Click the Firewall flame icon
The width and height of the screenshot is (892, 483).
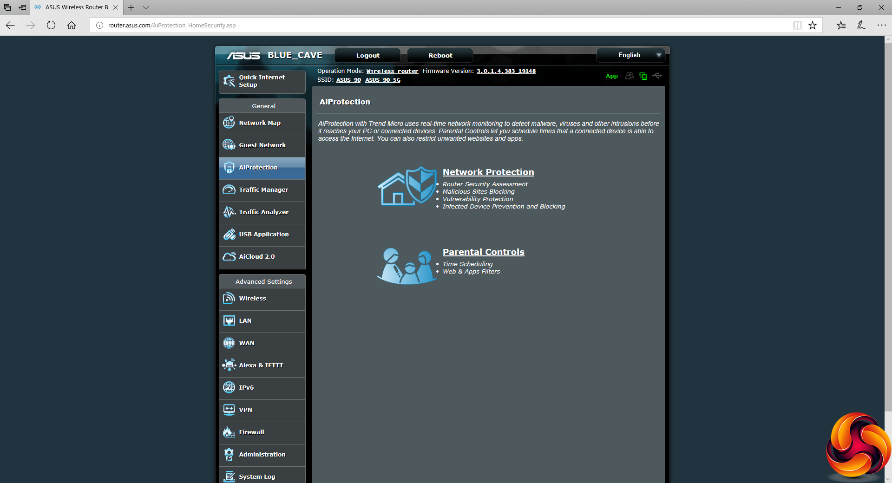[x=229, y=432]
